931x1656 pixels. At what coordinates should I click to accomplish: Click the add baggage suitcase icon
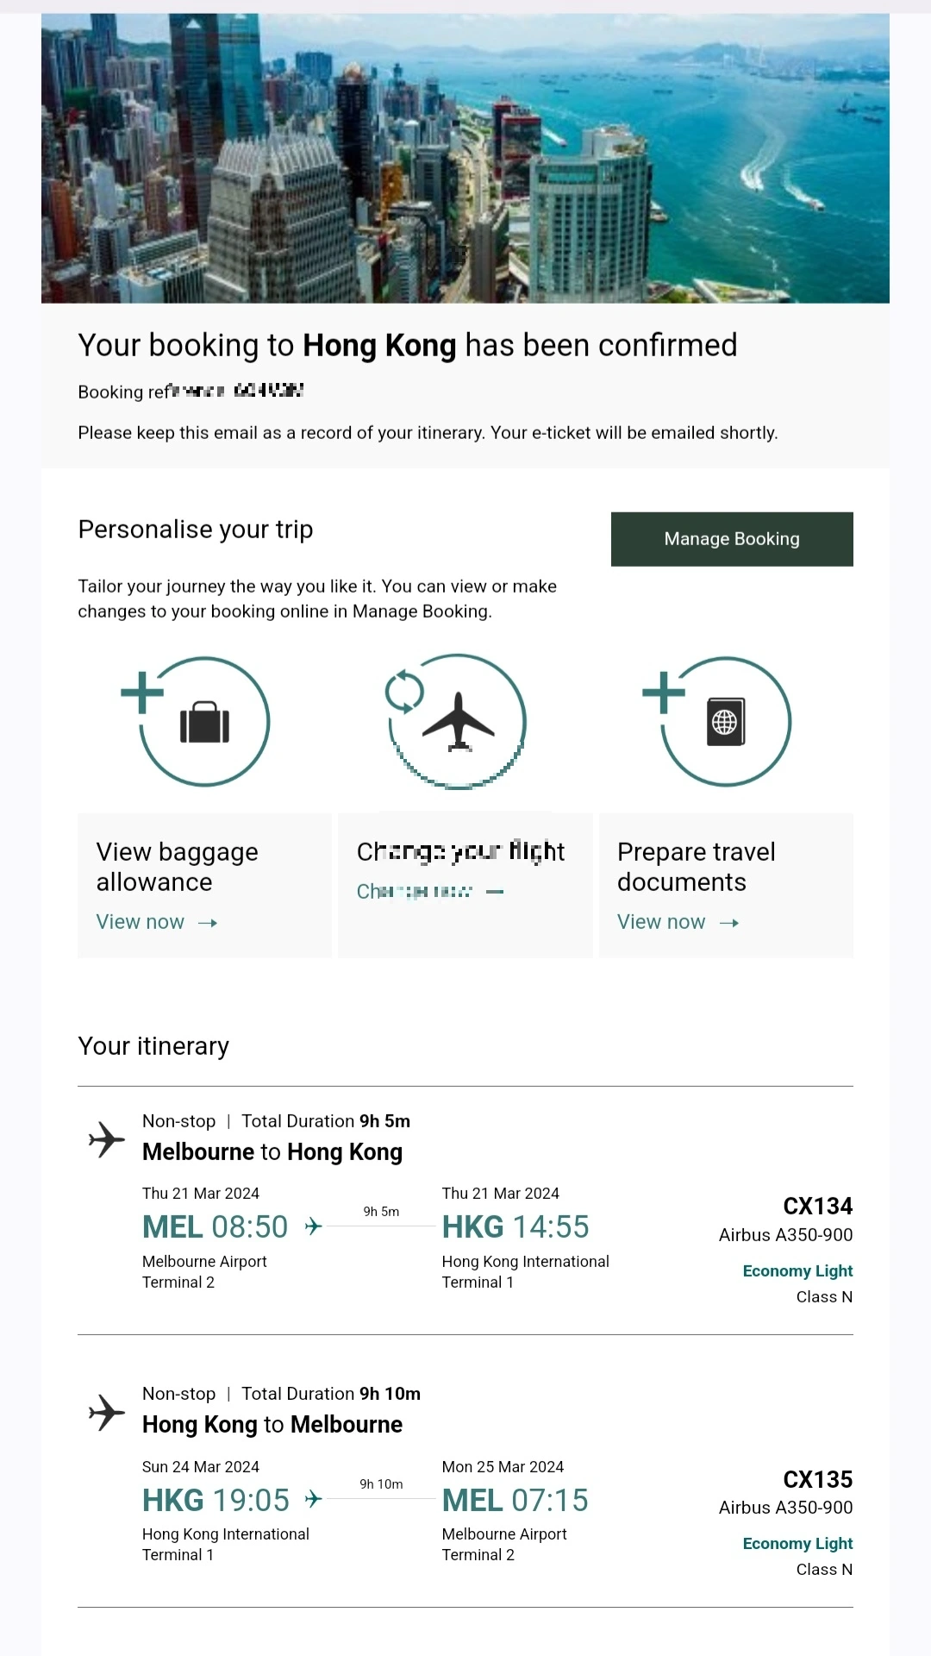point(204,722)
